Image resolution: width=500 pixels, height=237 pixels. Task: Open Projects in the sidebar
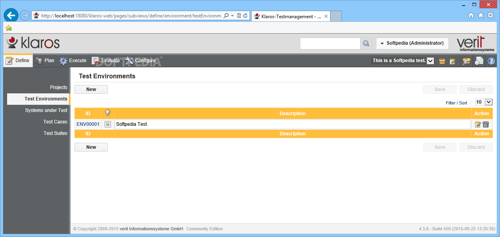59,87
